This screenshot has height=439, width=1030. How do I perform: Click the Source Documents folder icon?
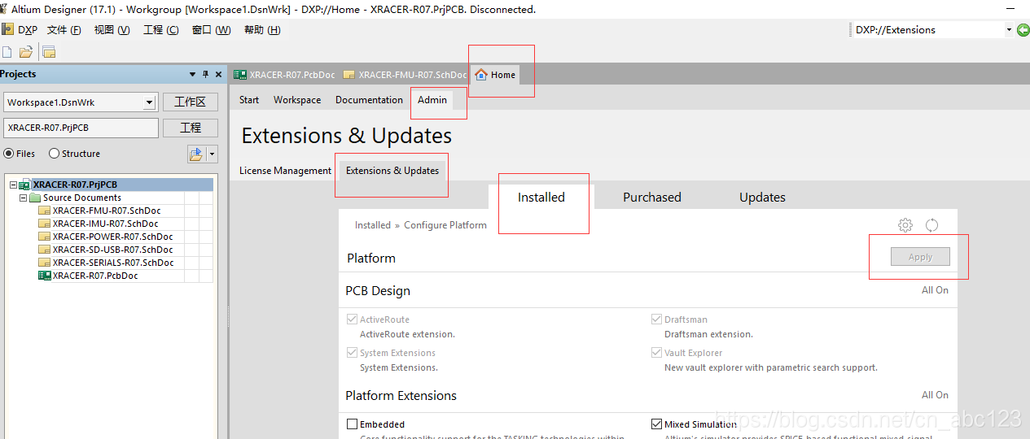pyautogui.click(x=35, y=198)
